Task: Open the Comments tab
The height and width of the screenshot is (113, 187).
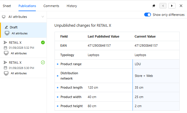Action: pyautogui.click(x=51, y=6)
